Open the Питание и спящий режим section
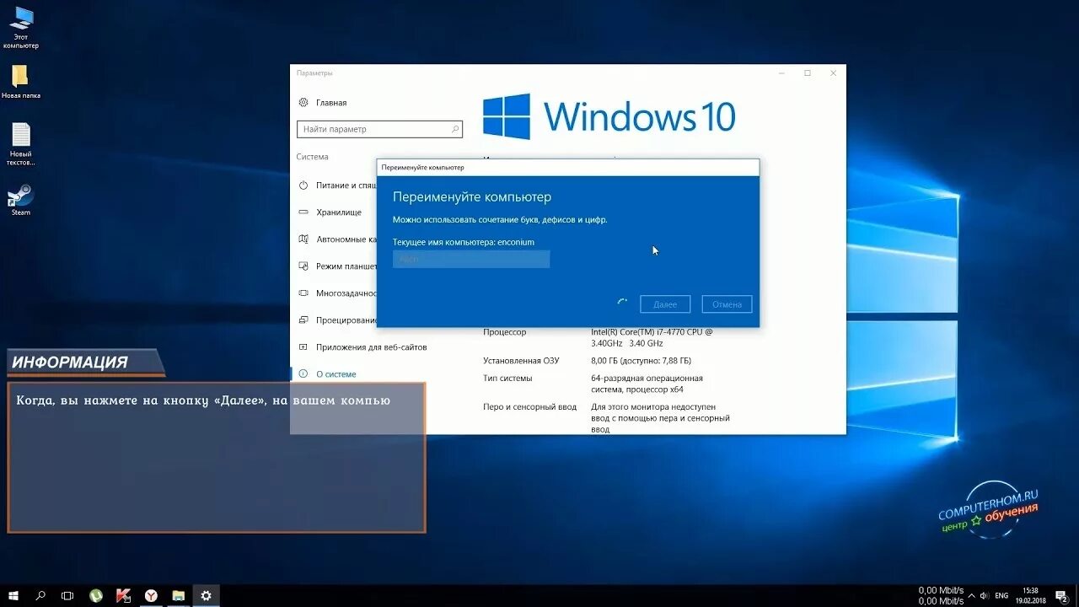Viewport: 1079px width, 607px height. coord(337,185)
